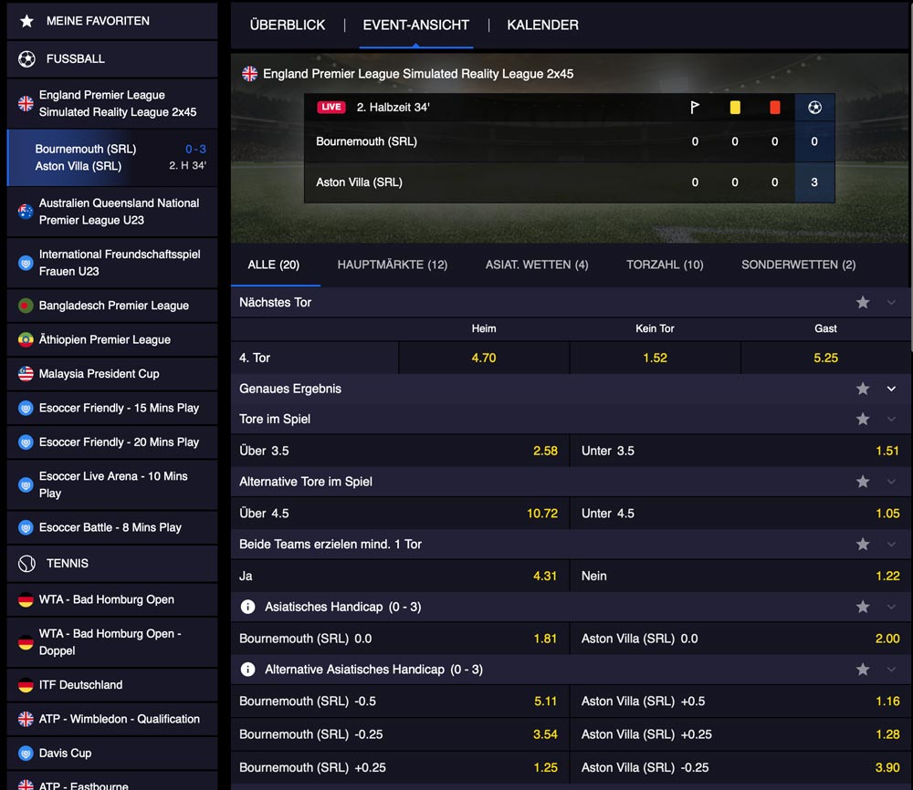The width and height of the screenshot is (913, 790).
Task: Click info icon beside Alternative Asiatisches Handicap
Action: [247, 670]
